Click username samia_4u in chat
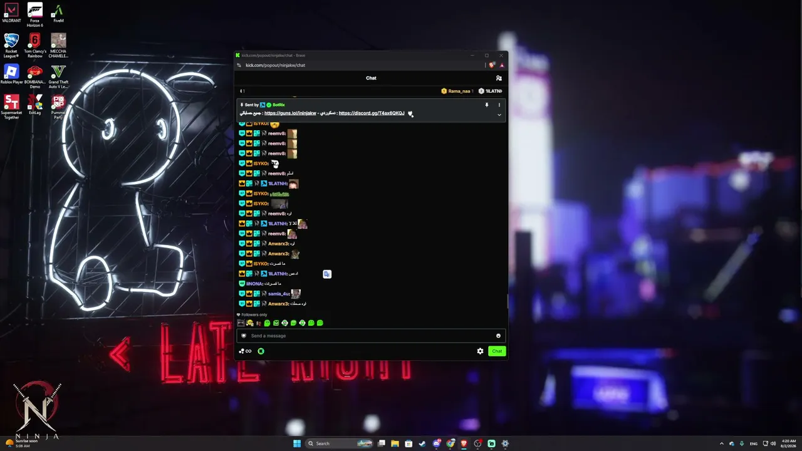 pos(279,294)
